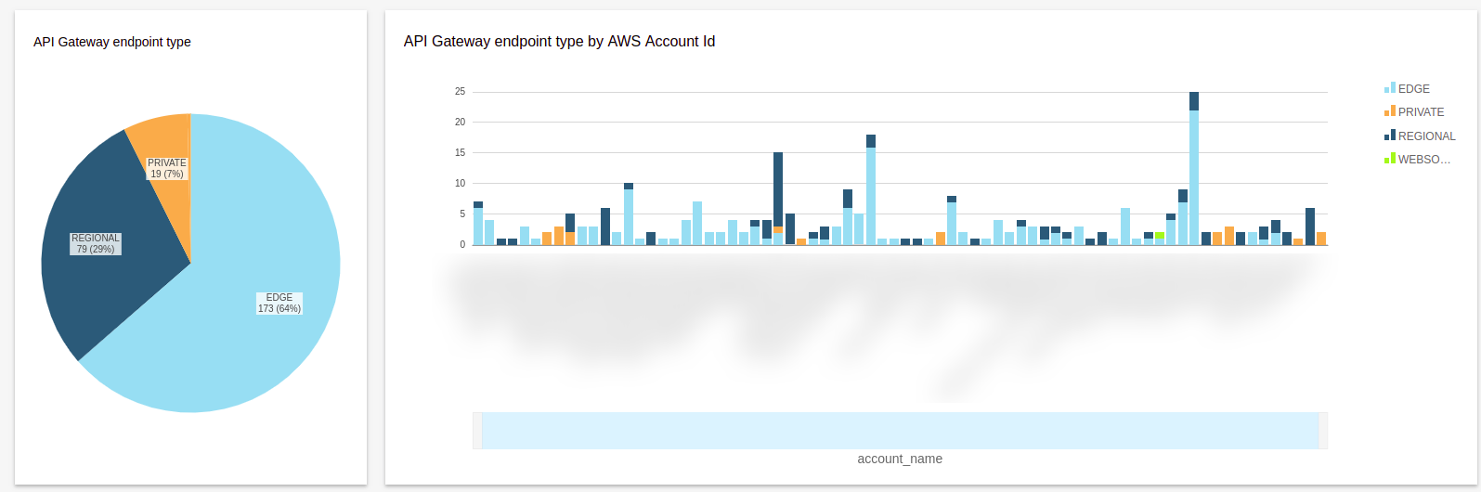Click the green WEBSOCKET bar segment

1160,236
